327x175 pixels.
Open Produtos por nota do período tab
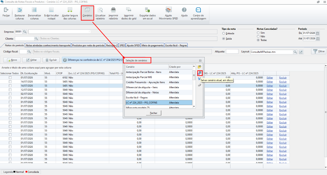pos(88,45)
